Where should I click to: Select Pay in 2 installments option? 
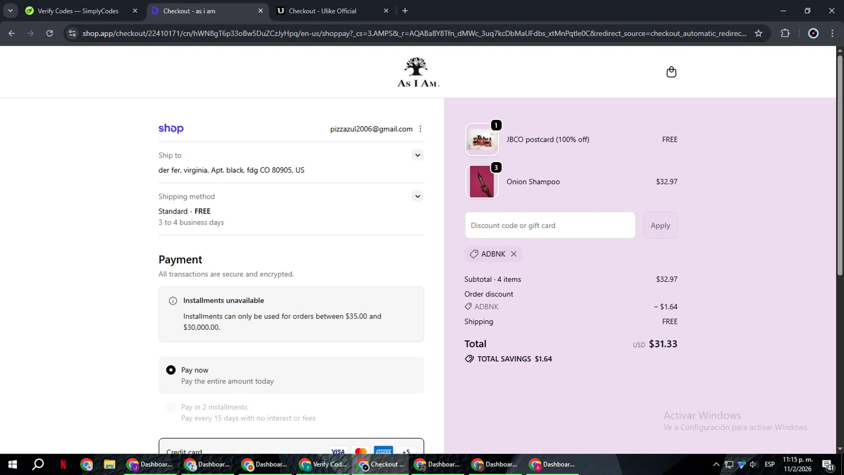171,407
